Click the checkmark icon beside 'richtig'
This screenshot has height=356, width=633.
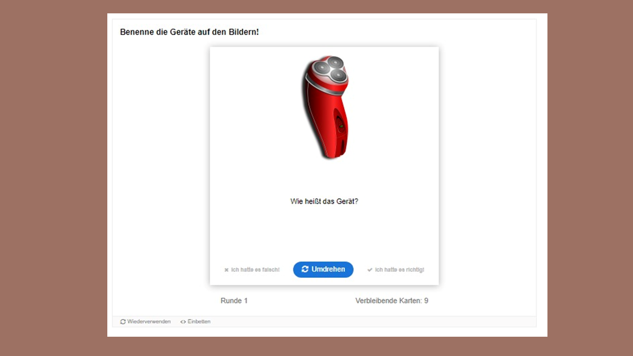tap(370, 270)
